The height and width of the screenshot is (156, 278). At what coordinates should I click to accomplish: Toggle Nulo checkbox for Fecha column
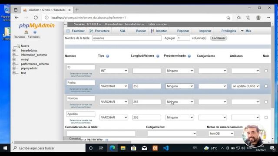click(x=266, y=86)
